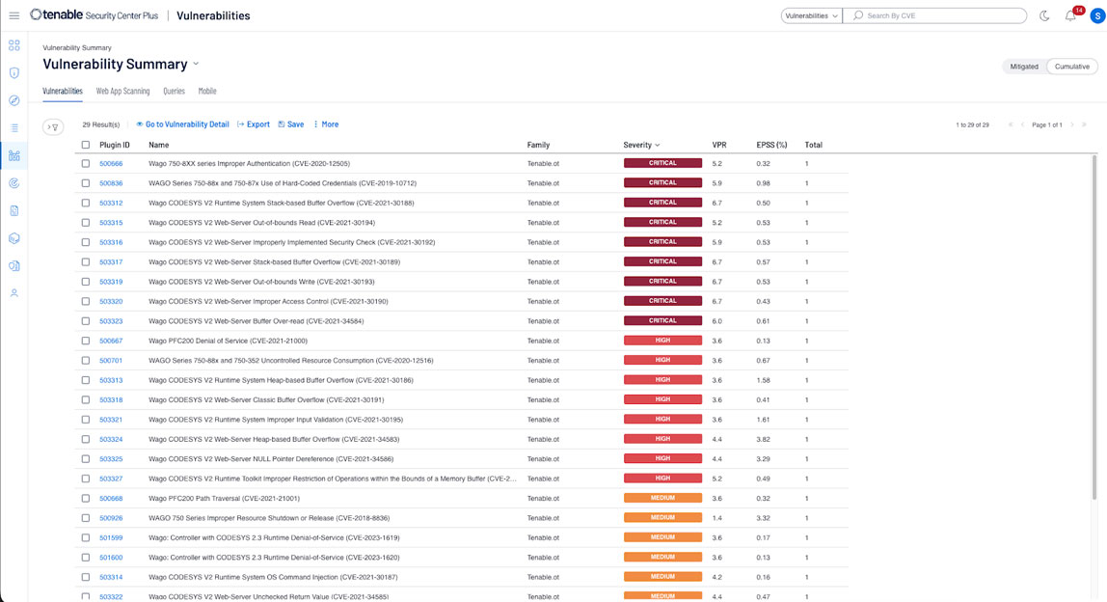Screen dimensions: 1107x602
Task: Expand the Vulnerability Summary title dropdown
Action: pyautogui.click(x=197, y=64)
